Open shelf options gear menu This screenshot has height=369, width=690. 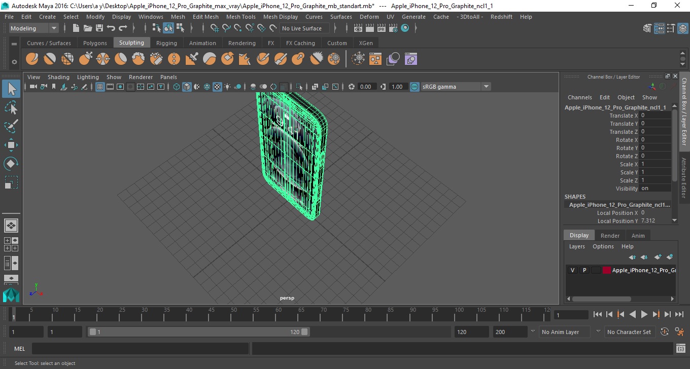[x=14, y=62]
